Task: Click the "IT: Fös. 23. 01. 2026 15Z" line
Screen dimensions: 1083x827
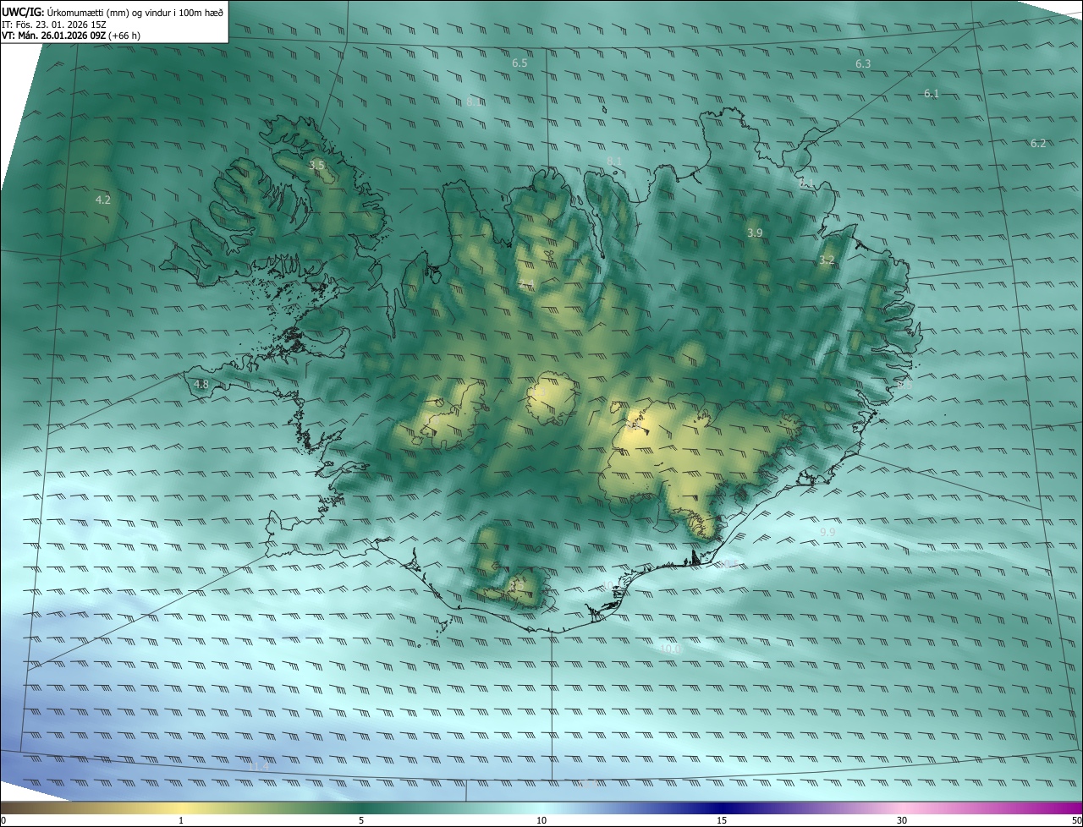Action: [54, 24]
